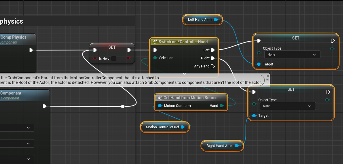This screenshot has width=343, height=164.
Task: Click the exec output pin of Is Held SET node
Action: click(129, 50)
